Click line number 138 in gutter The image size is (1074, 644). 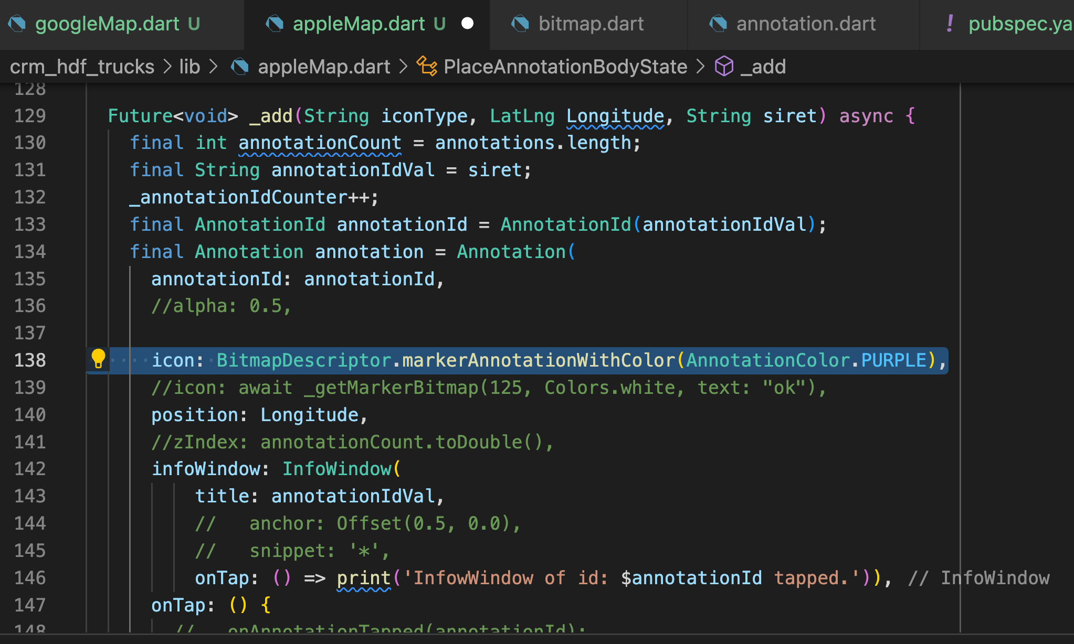(30, 360)
